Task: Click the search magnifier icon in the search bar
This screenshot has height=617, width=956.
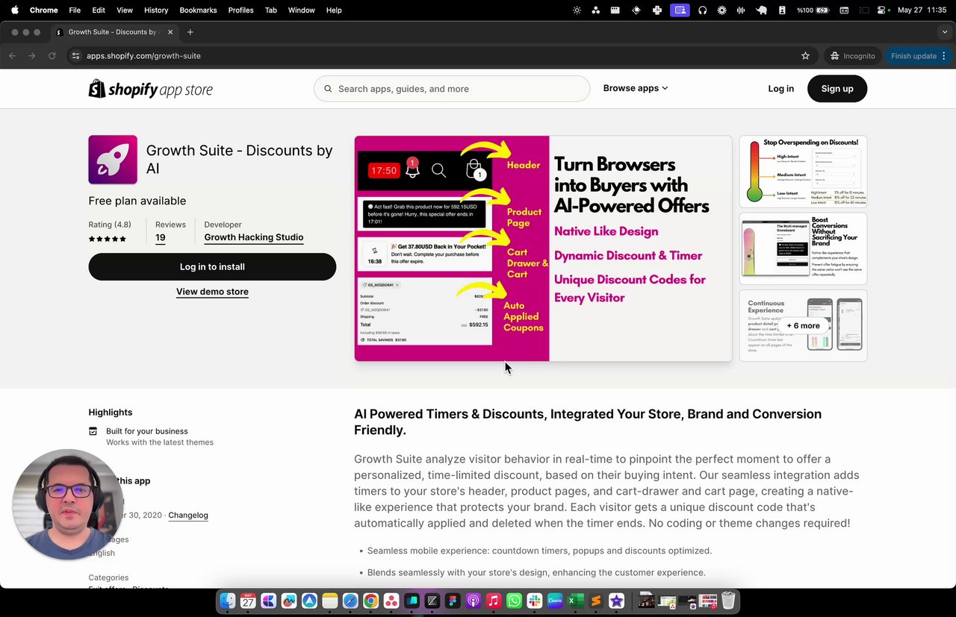Action: pyautogui.click(x=328, y=89)
